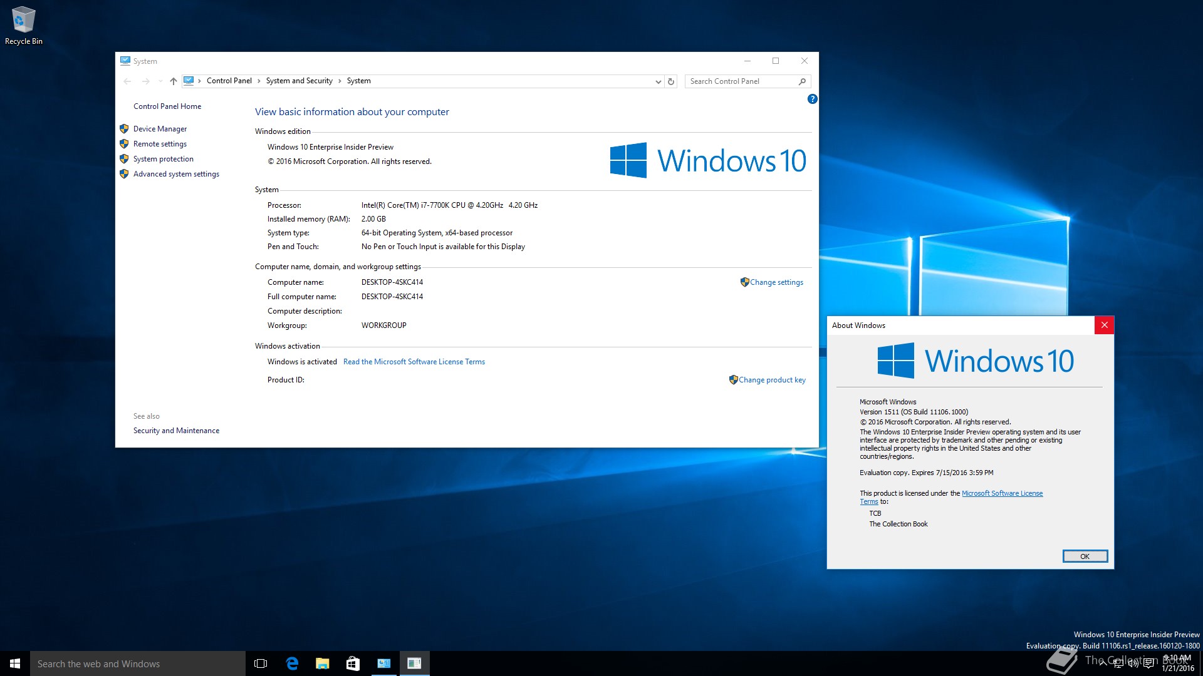Read the Microsoft Software License Terms link

pos(414,362)
